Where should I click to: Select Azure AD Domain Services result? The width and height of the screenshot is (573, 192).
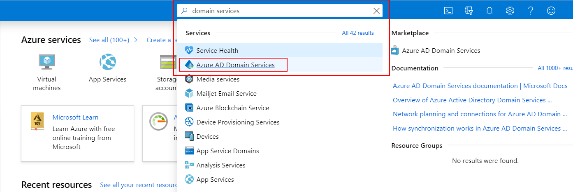pos(280,65)
